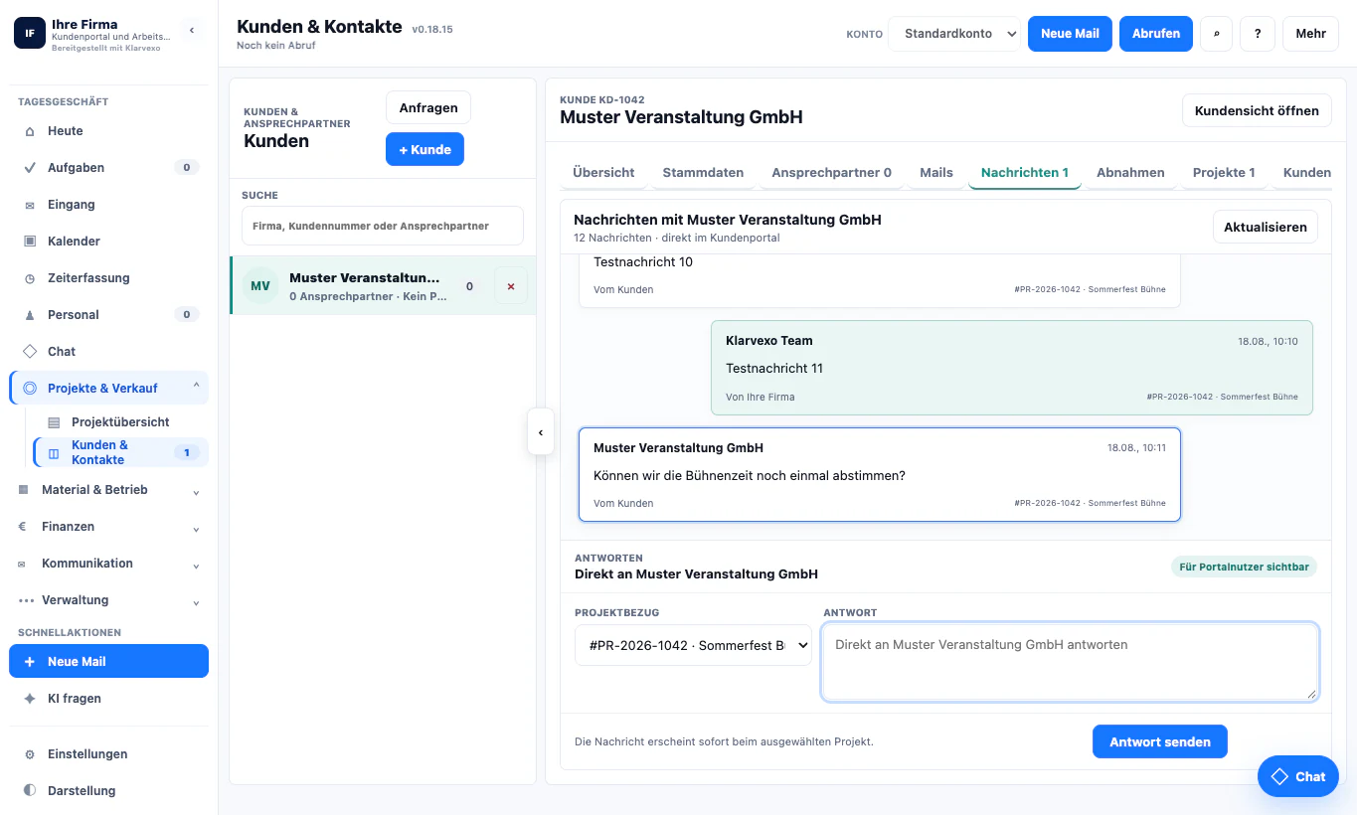The image size is (1357, 815).
Task: Click the list icon beside Projektübersicht
Action: pyautogui.click(x=54, y=422)
